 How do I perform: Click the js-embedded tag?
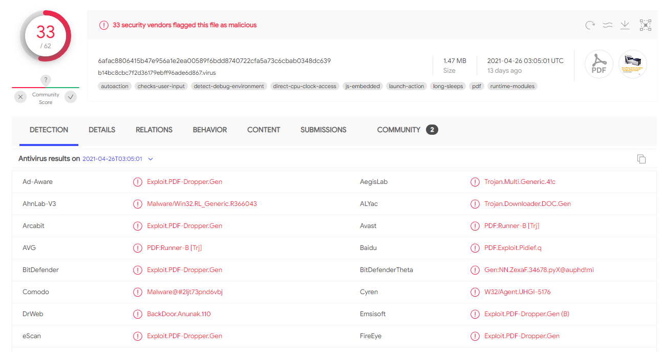click(363, 86)
